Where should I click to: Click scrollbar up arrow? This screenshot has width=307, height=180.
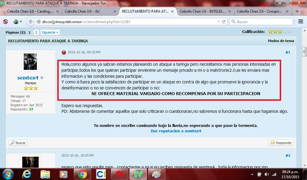(304, 31)
